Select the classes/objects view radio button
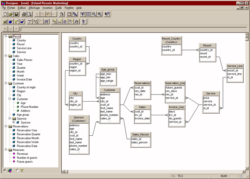 click(x=5, y=170)
